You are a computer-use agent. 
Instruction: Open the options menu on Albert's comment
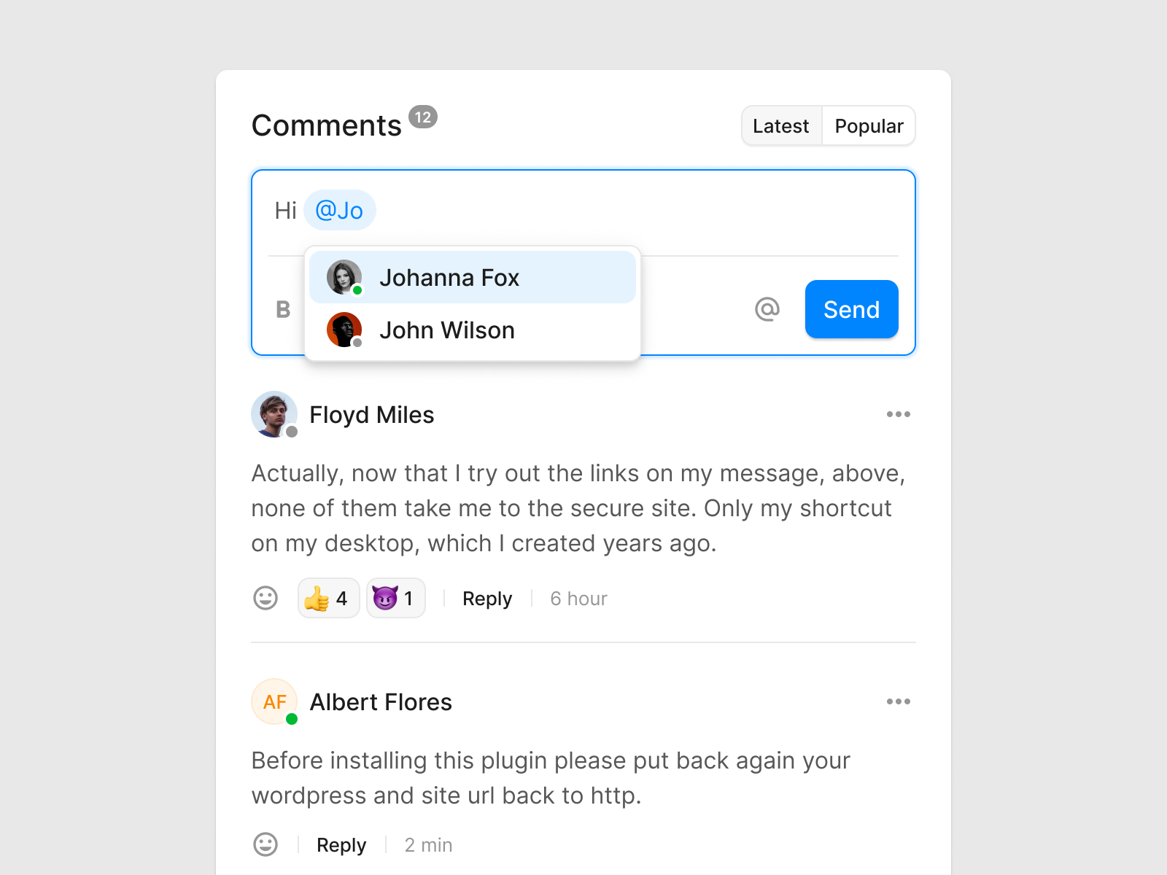tap(899, 701)
